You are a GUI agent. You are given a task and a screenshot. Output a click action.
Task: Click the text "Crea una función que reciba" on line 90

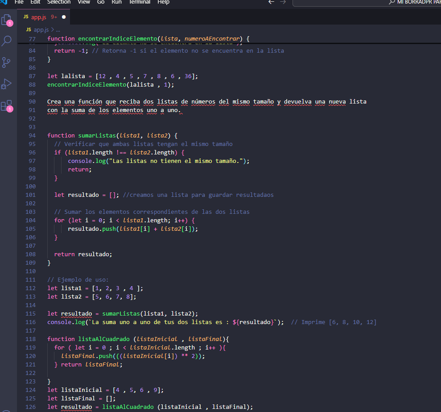pyautogui.click(x=94, y=102)
